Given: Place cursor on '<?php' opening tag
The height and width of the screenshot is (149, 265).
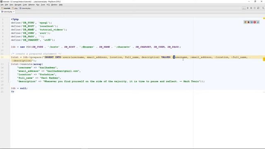Looking at the screenshot, I should click(x=15, y=19).
